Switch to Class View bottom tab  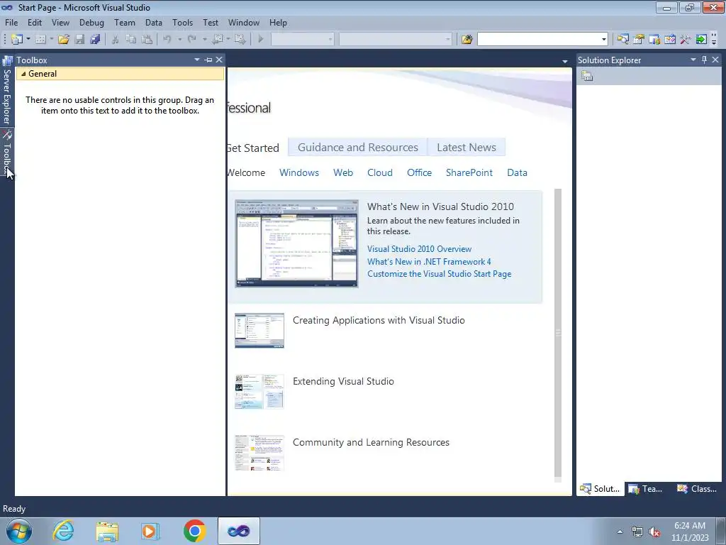pyautogui.click(x=697, y=489)
